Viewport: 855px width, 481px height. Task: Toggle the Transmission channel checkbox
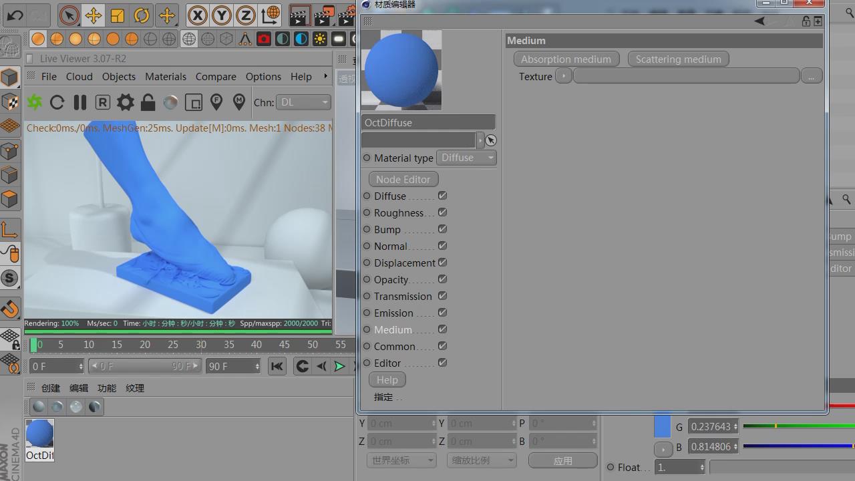click(x=442, y=296)
